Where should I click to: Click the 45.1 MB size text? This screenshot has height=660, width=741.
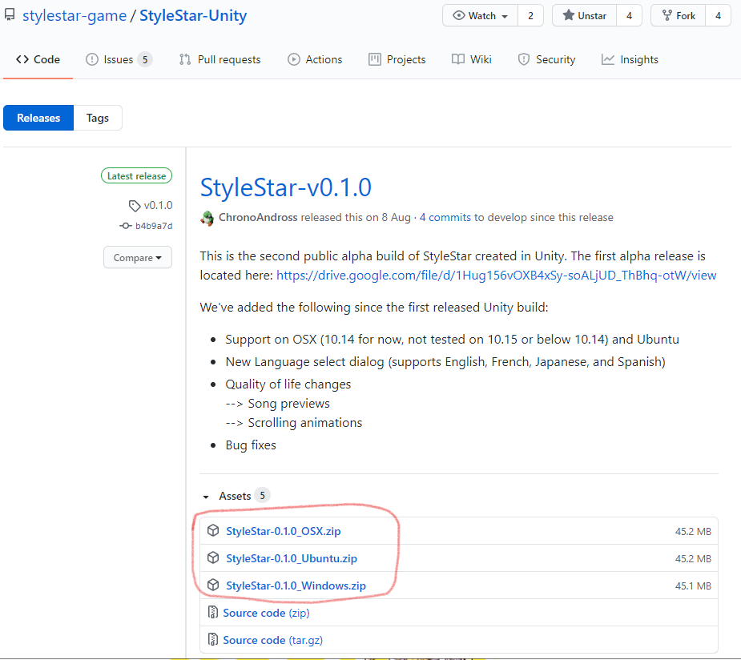pos(693,586)
